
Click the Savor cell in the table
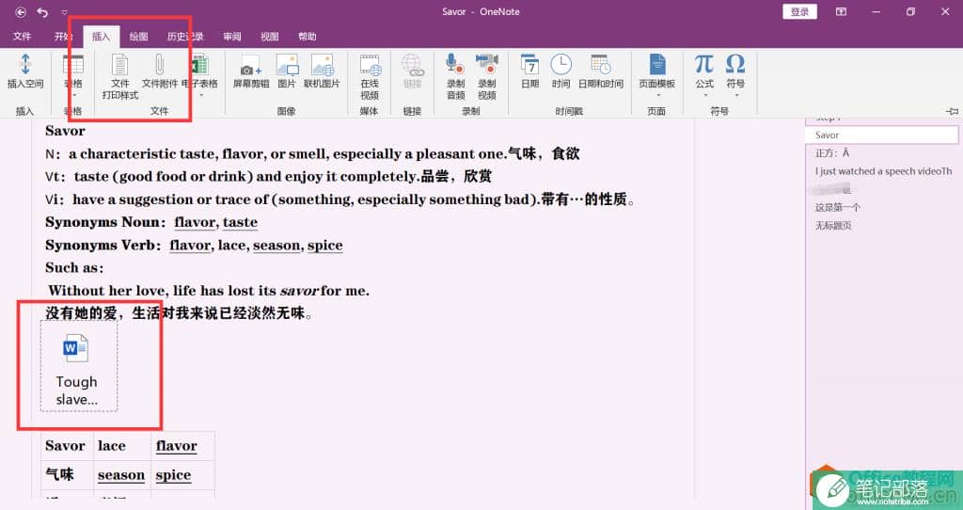68,446
